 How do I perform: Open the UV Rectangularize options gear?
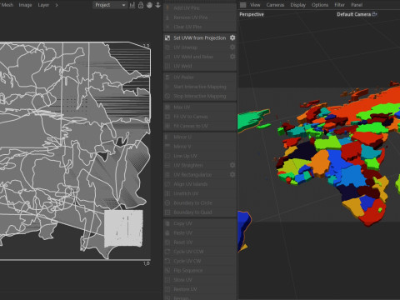click(232, 175)
